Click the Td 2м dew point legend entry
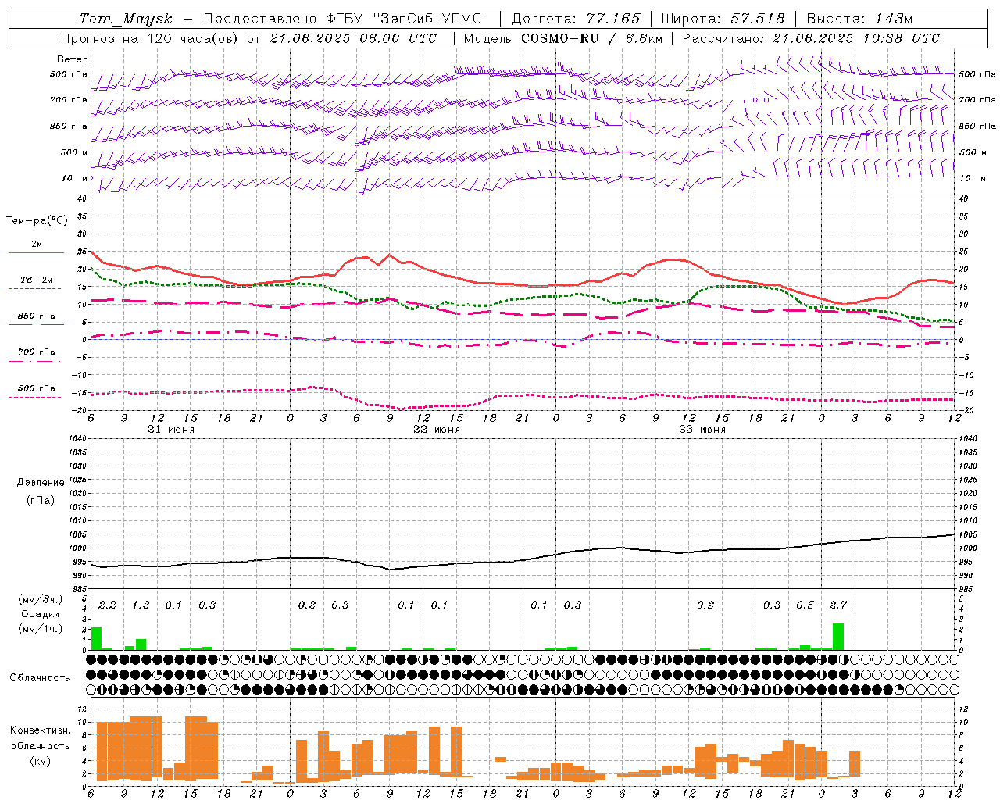Image resolution: width=1000 pixels, height=800 pixels. click(36, 280)
